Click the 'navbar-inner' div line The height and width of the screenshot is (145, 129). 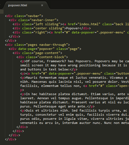[x=34, y=20]
